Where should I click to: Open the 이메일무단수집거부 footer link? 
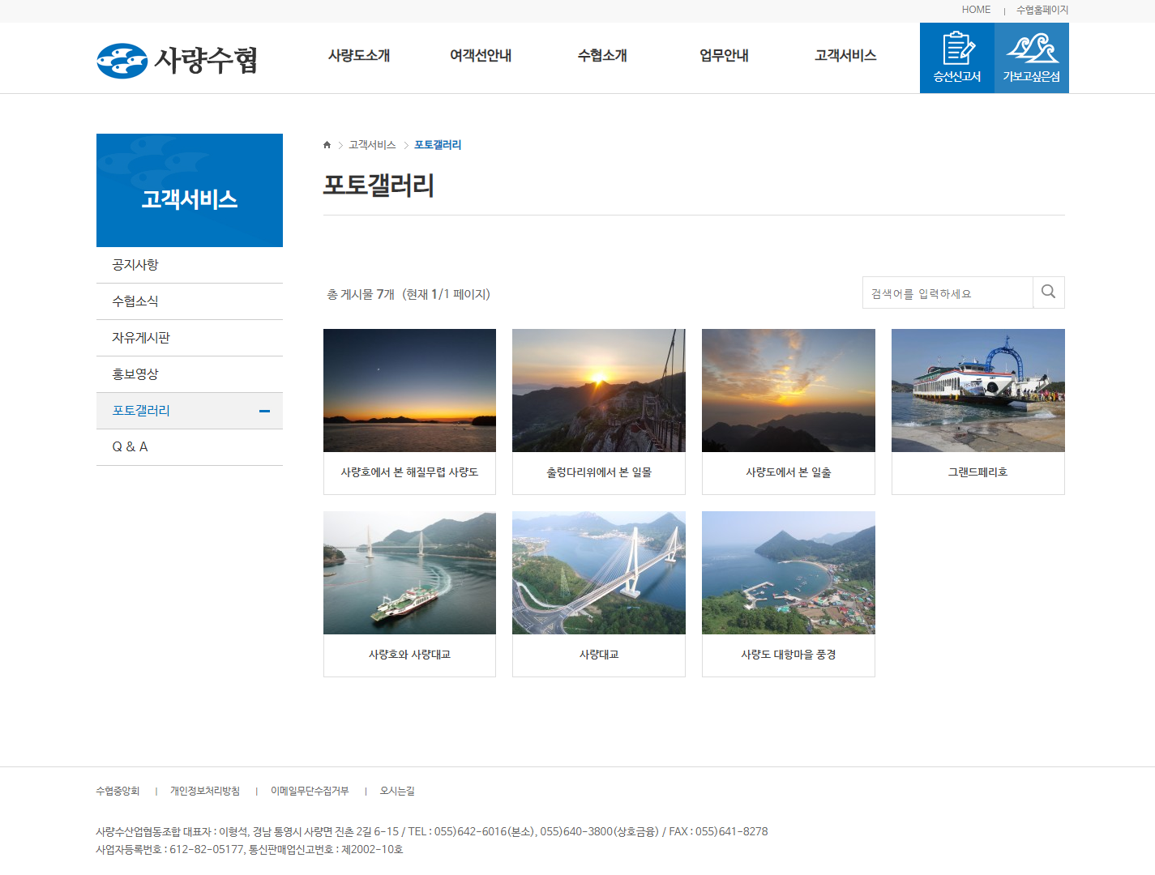310,791
